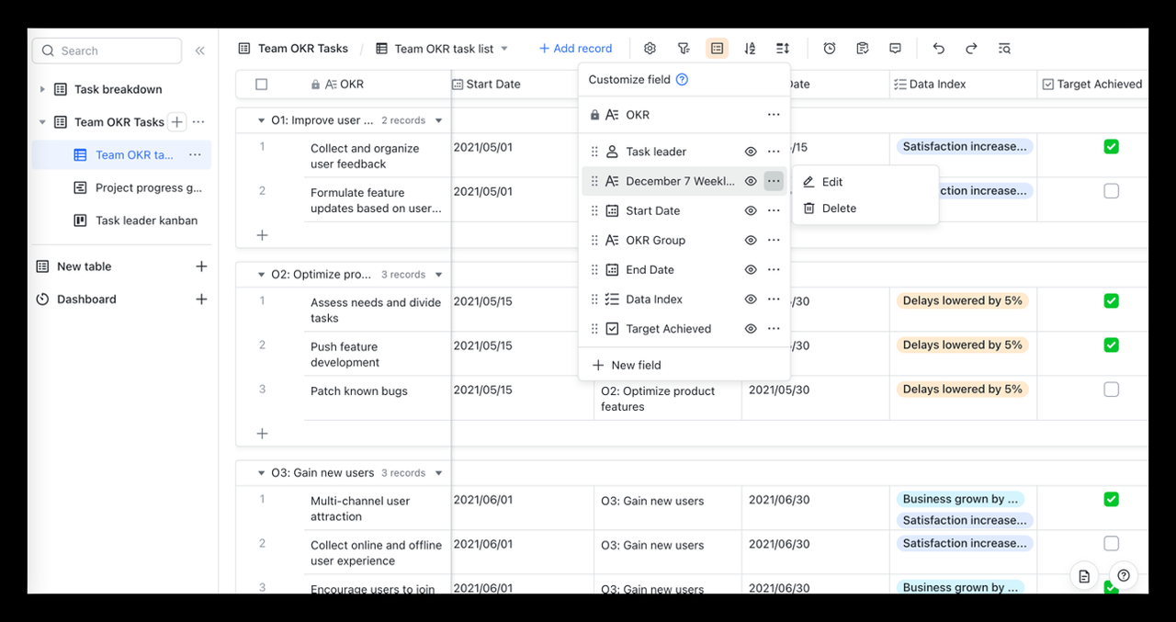Expand the Task breakdown tree item

[42, 89]
